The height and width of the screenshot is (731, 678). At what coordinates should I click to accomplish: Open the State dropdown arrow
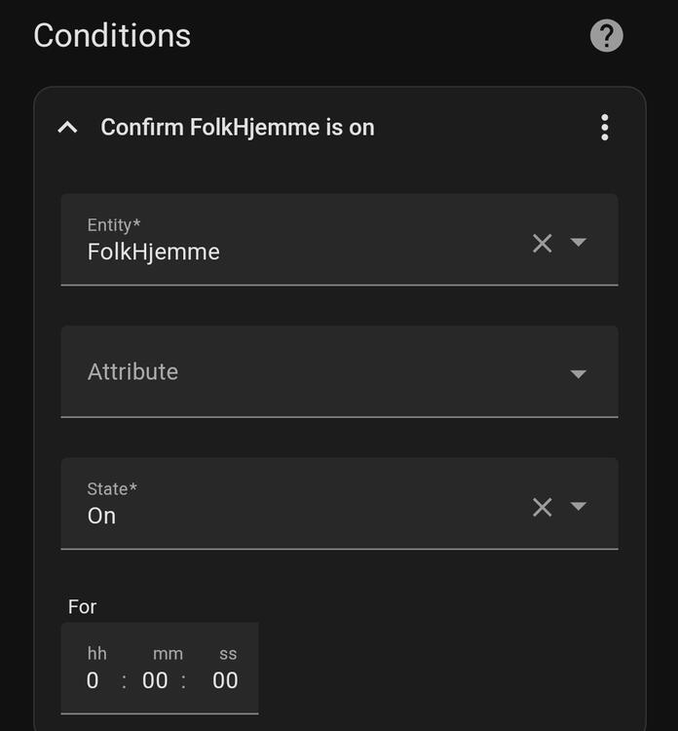coord(578,506)
